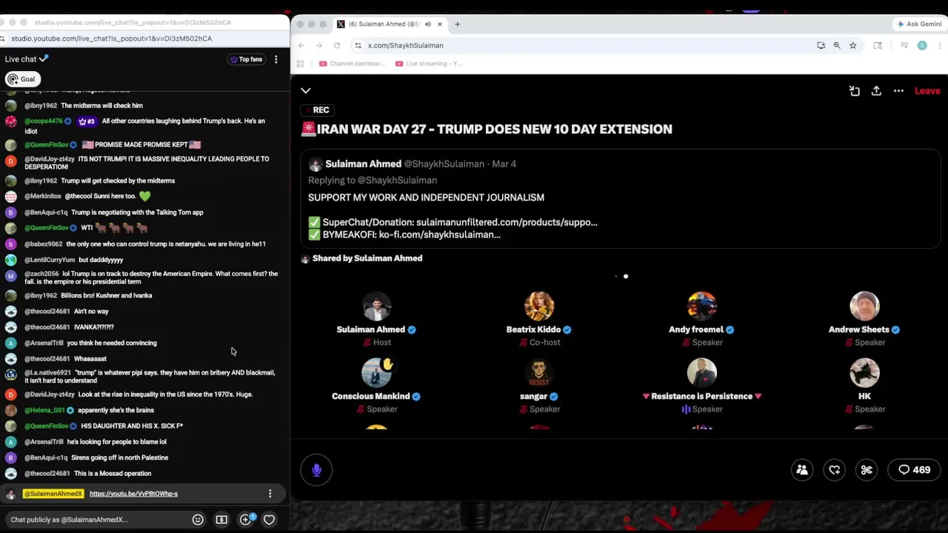Image resolution: width=948 pixels, height=533 pixels.
Task: Open the emoji picker in chat
Action: click(198, 520)
